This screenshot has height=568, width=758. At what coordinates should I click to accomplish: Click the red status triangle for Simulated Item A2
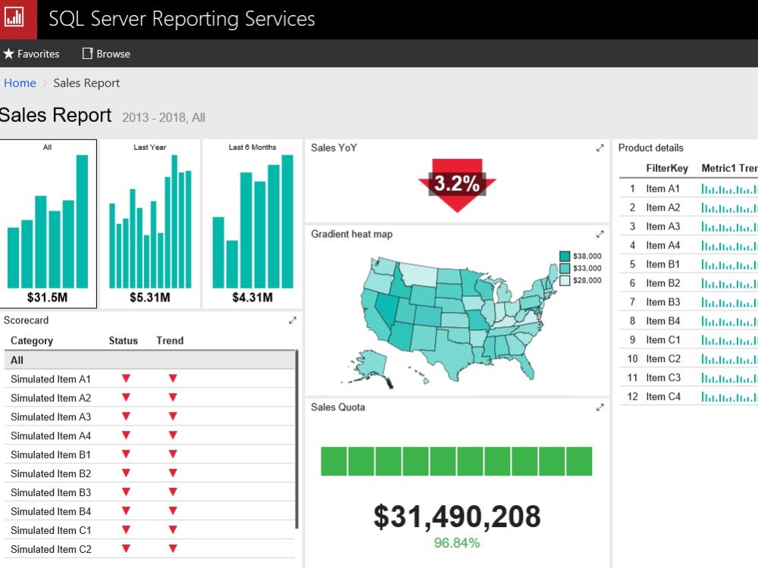click(125, 397)
